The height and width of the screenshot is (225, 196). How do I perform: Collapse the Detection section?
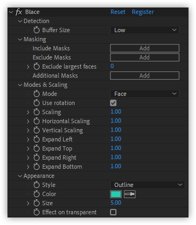[x=20, y=21]
